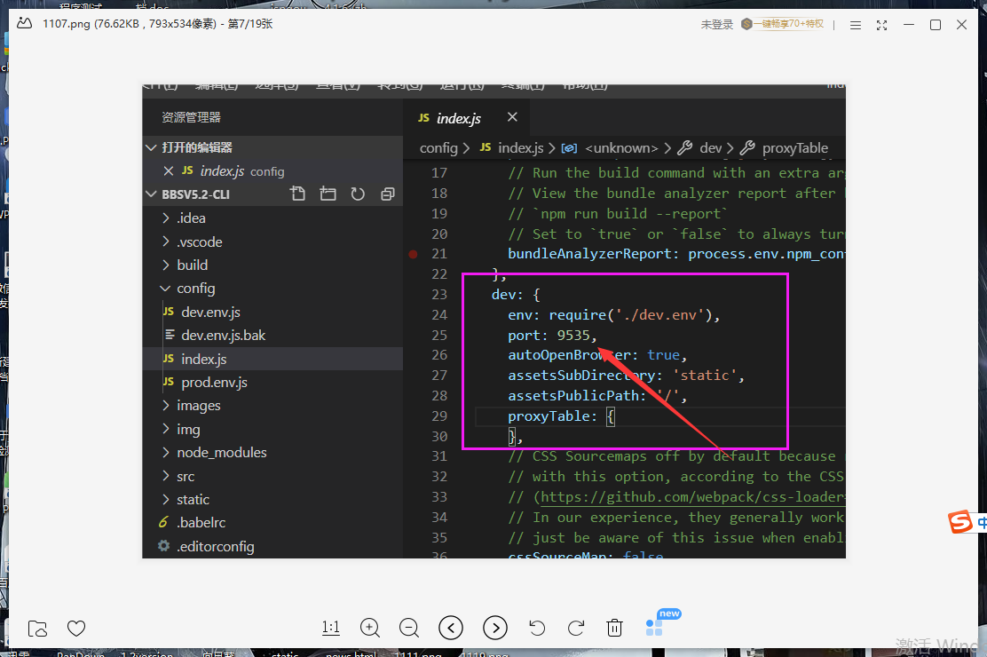Go to the previous image

(x=451, y=628)
